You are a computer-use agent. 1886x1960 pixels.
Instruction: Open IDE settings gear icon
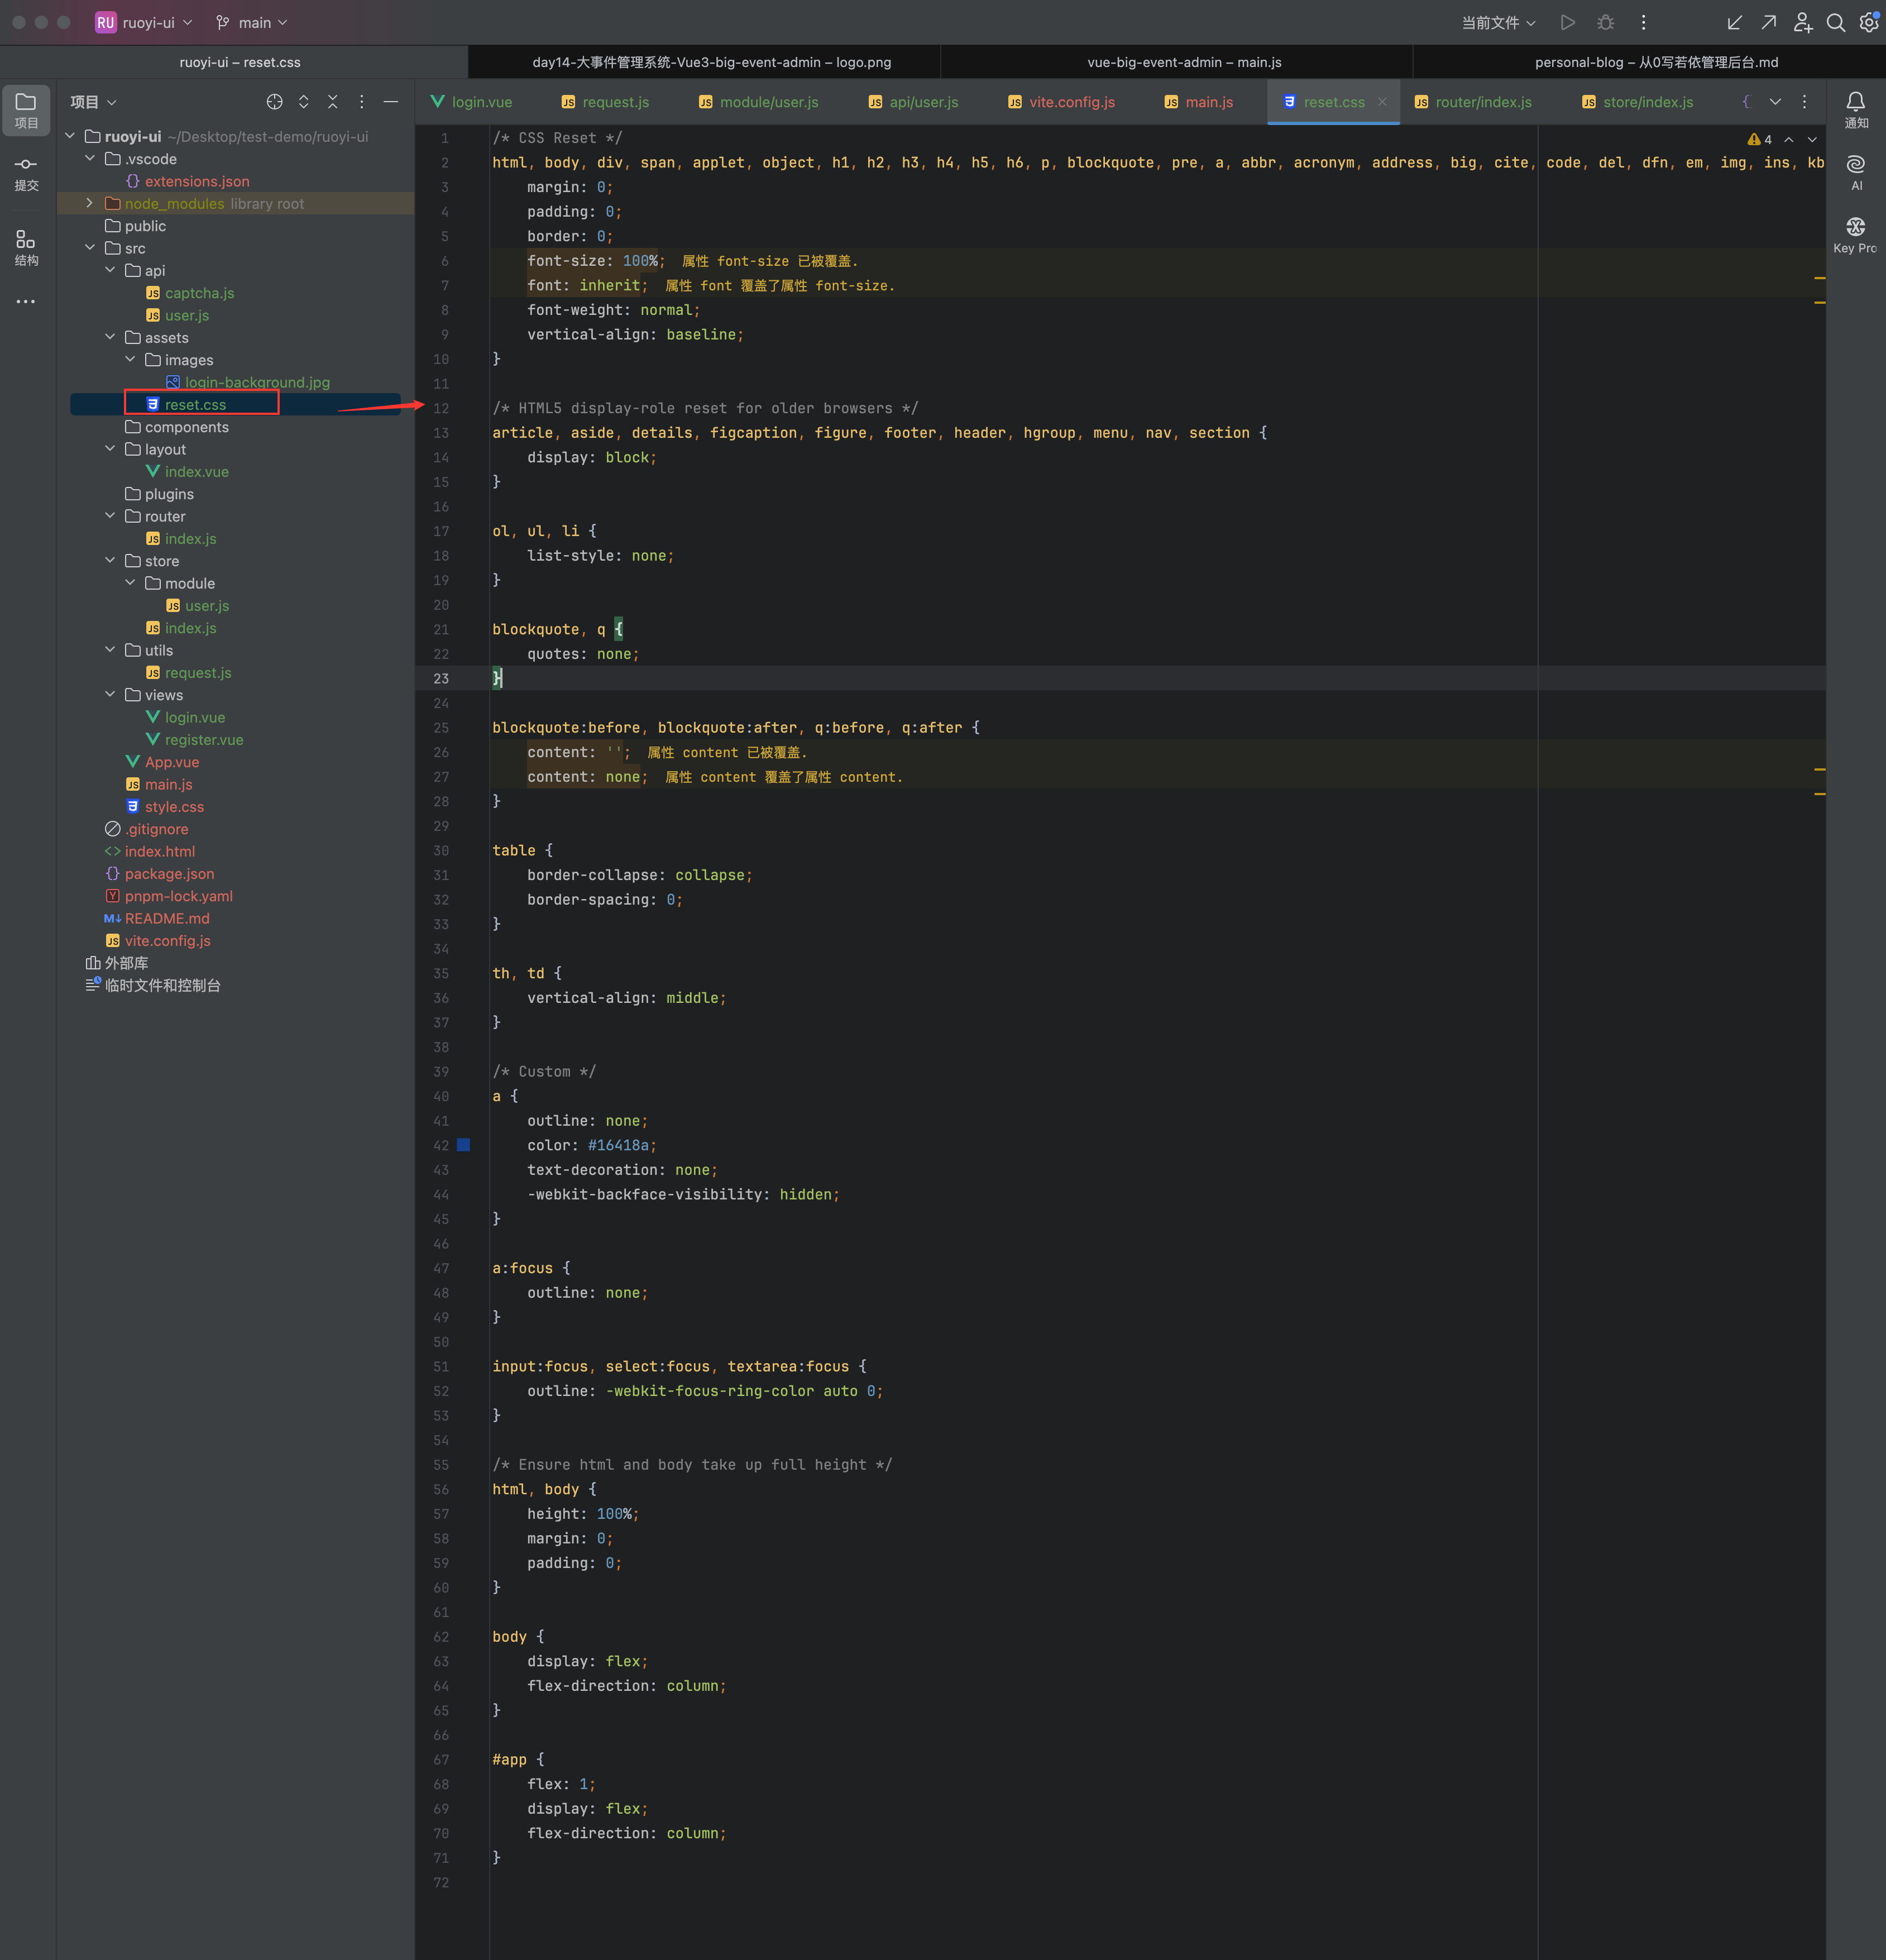(1868, 22)
